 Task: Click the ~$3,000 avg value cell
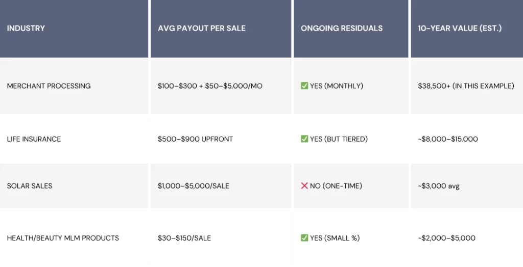(x=439, y=186)
